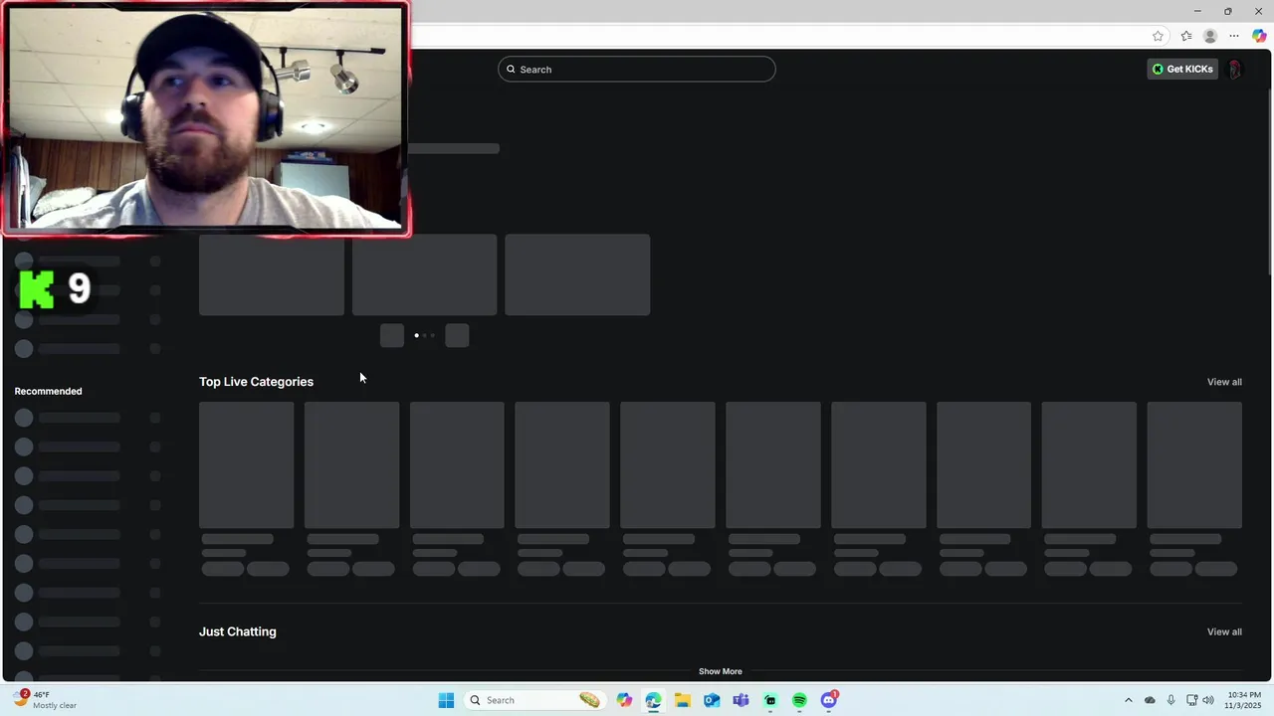Open File Explorer from the taskbar

click(x=682, y=700)
